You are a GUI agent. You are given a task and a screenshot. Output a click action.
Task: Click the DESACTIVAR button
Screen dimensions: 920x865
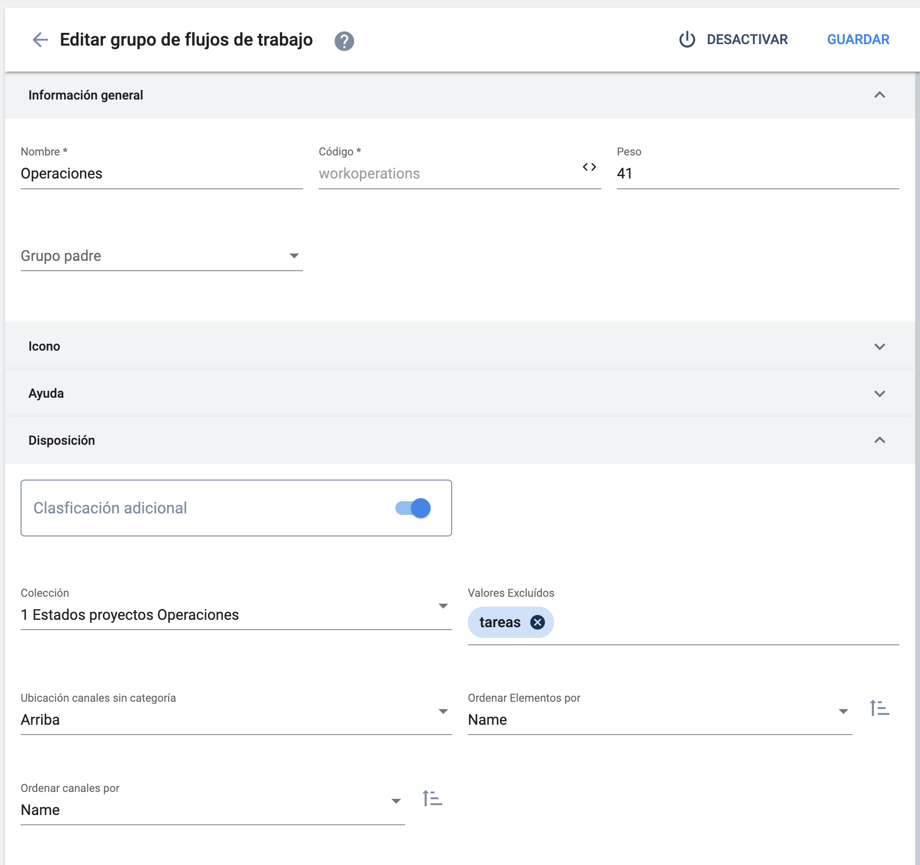(747, 39)
